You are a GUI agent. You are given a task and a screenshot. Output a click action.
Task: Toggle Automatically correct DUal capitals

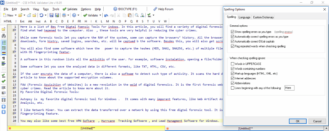[232, 41]
